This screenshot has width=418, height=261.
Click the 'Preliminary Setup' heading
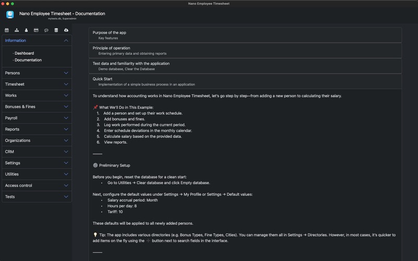114,165
